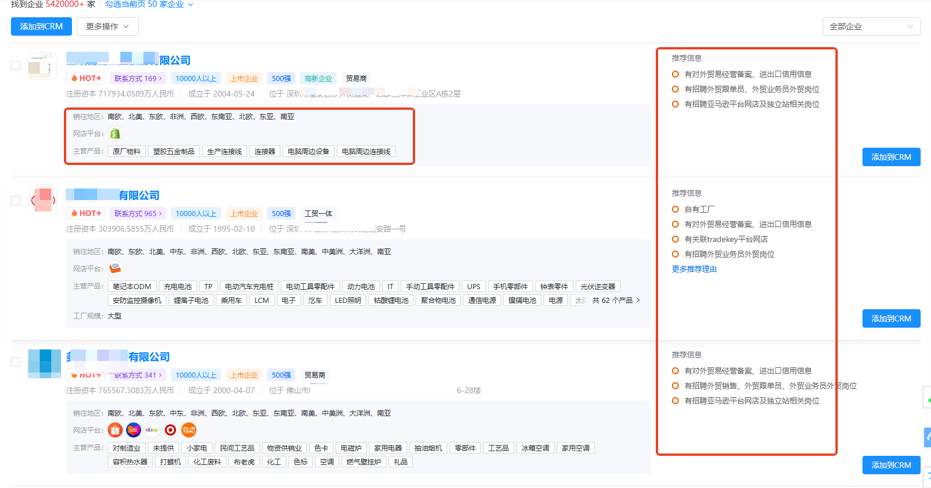The image size is (931, 488).
Task: Click the 联系方式 169 contact tag
Action: pyautogui.click(x=138, y=78)
